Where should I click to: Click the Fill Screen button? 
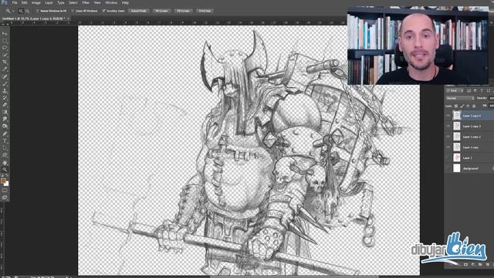pyautogui.click(x=184, y=11)
